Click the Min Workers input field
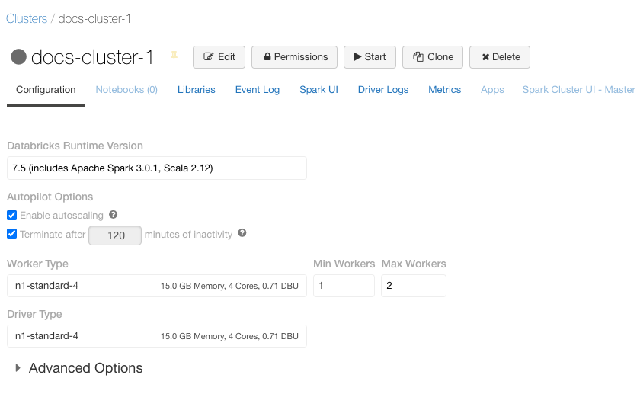The width and height of the screenshot is (640, 394). tap(344, 286)
